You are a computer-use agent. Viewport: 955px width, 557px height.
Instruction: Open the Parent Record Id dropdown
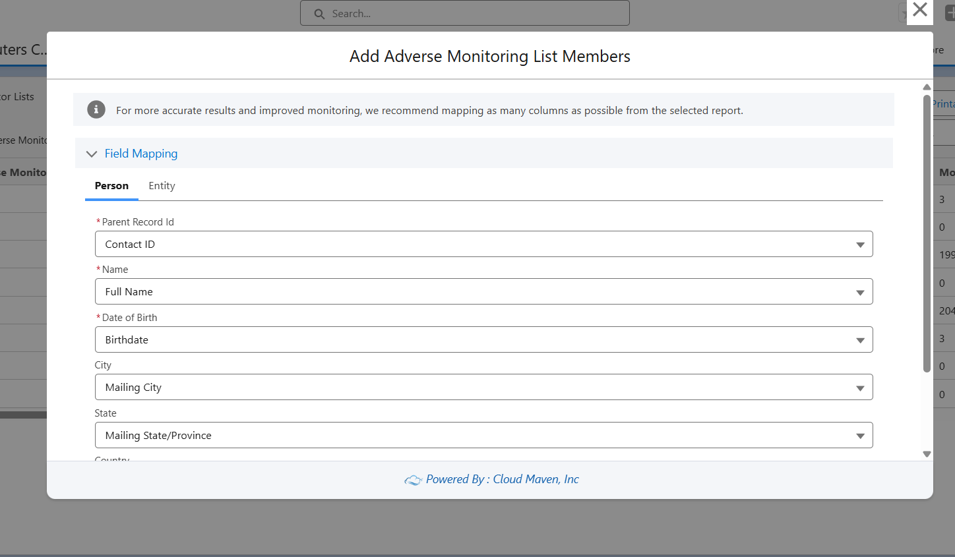pos(483,244)
